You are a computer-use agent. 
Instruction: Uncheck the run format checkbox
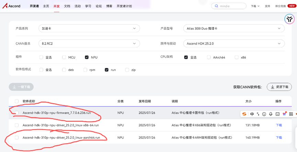106,70
